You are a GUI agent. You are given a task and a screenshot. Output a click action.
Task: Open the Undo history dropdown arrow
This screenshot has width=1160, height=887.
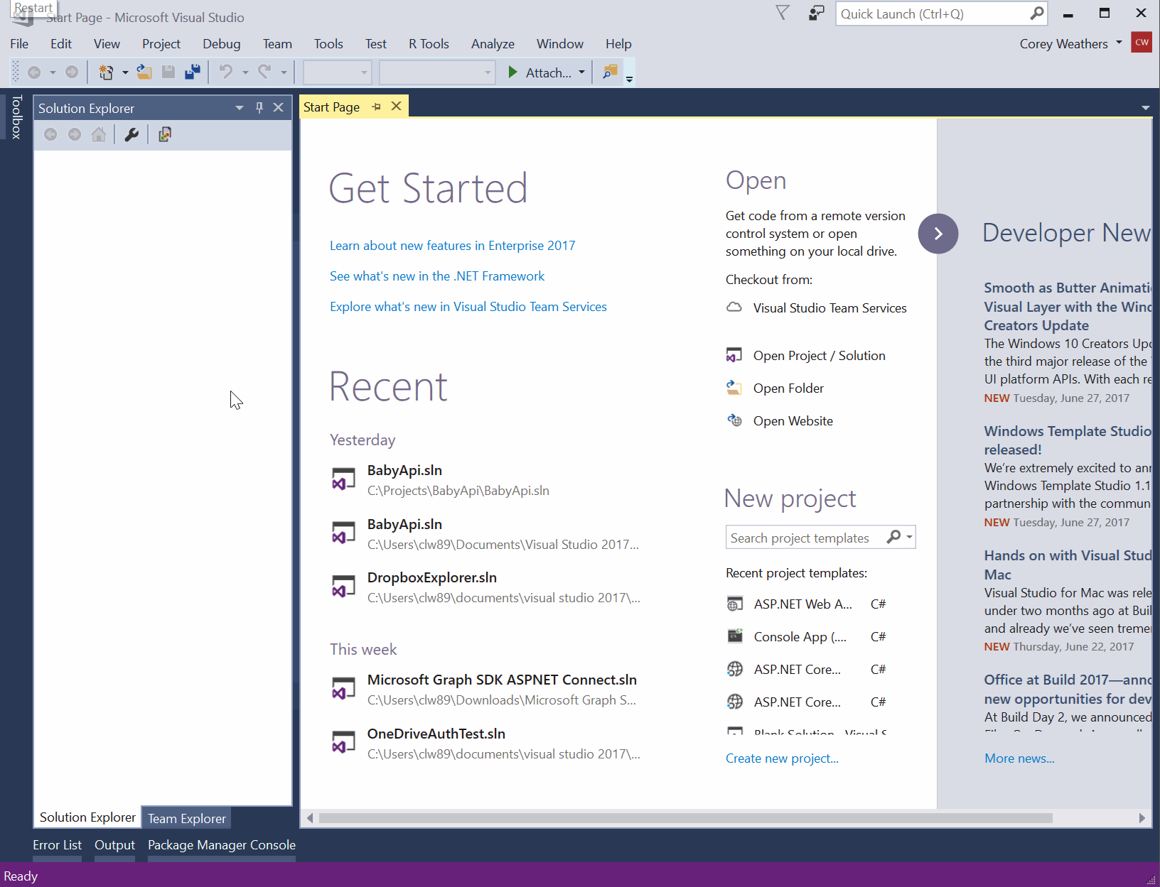pos(245,72)
